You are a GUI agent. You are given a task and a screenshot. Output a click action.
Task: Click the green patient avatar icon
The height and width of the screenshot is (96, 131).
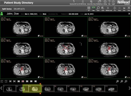(x=2, y=14)
